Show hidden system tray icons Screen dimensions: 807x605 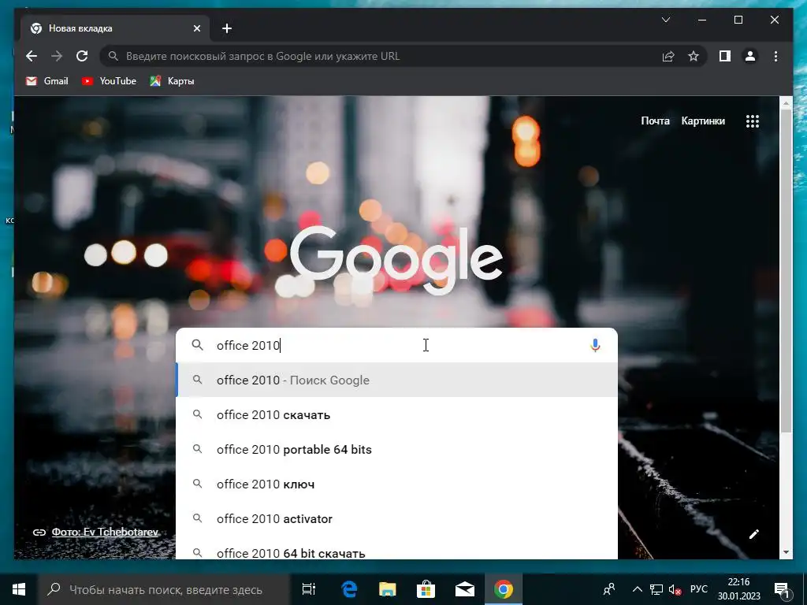[x=637, y=589]
